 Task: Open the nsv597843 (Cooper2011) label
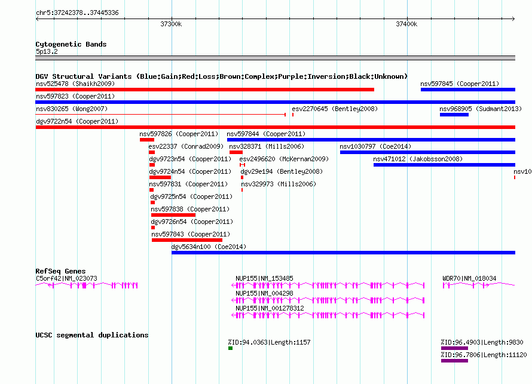(191, 234)
